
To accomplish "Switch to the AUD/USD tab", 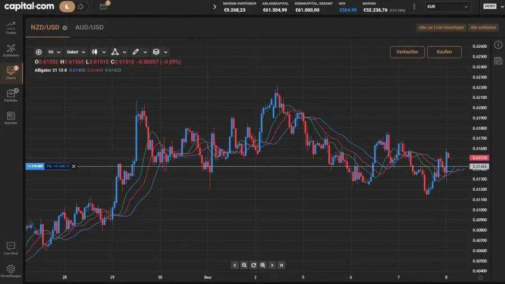I will 89,27.
